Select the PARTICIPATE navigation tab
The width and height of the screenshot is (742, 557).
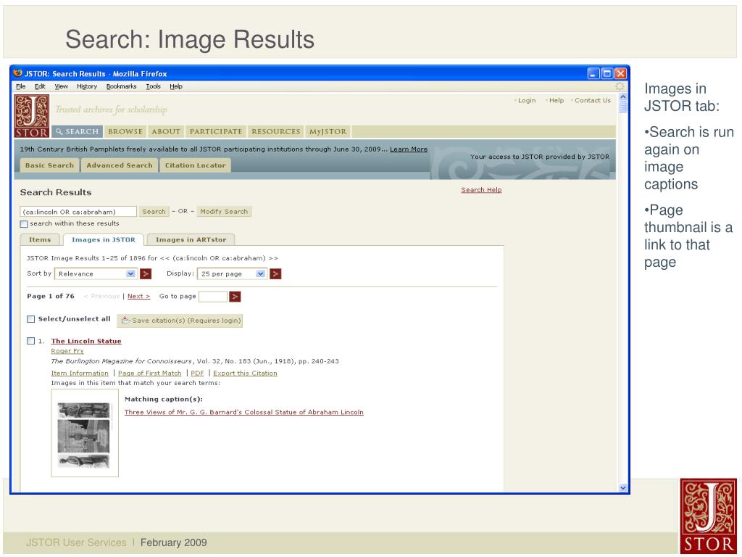pyautogui.click(x=215, y=131)
